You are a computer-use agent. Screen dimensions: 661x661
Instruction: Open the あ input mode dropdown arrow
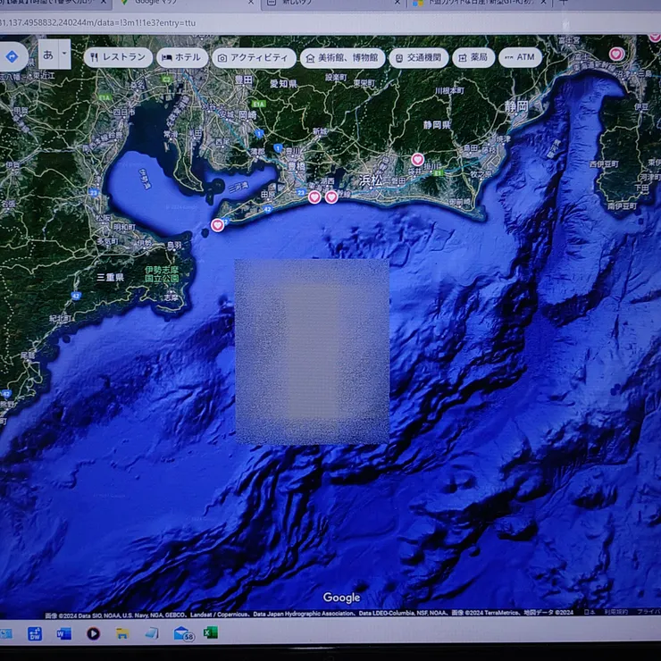coord(64,54)
